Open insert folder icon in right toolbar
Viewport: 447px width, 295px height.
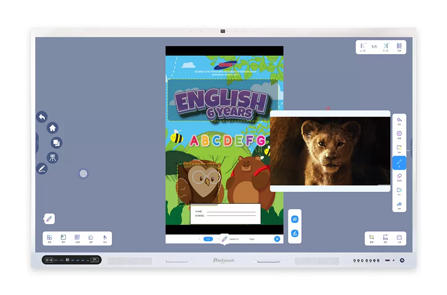[x=399, y=191]
